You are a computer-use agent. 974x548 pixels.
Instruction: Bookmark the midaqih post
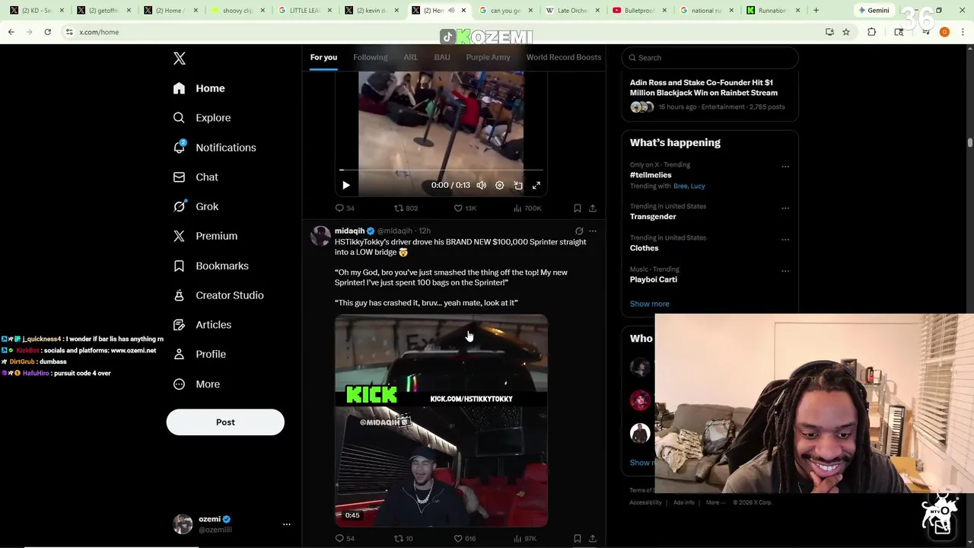(x=577, y=538)
